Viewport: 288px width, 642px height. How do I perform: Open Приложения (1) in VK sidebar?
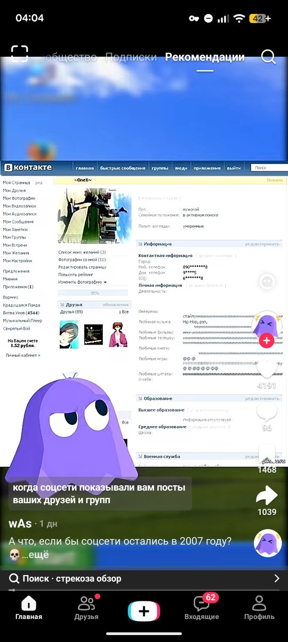point(18,286)
